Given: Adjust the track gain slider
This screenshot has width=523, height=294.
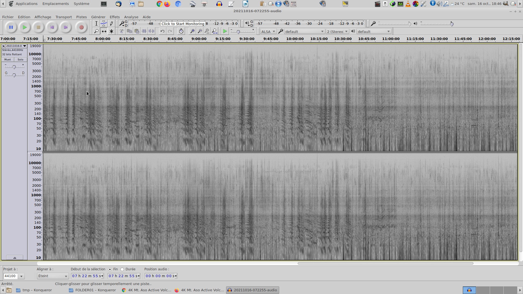Looking at the screenshot, I should tap(14, 67).
